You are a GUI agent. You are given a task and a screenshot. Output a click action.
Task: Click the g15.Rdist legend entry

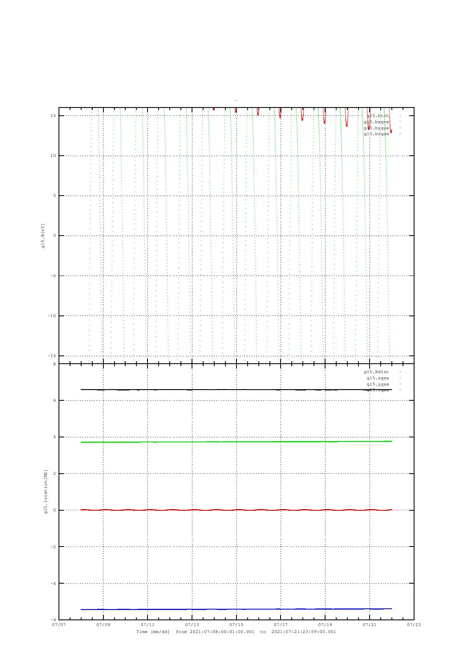[376, 372]
